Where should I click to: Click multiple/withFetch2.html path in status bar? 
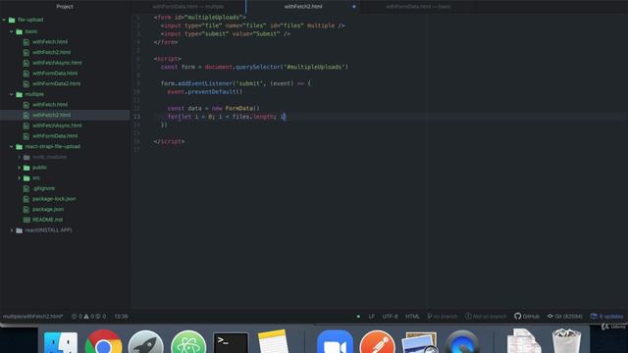(32, 316)
